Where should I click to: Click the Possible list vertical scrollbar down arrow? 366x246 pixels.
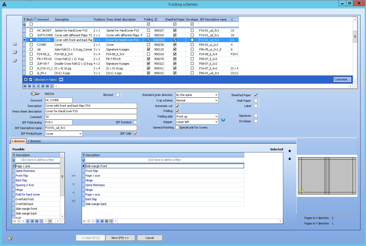62,216
